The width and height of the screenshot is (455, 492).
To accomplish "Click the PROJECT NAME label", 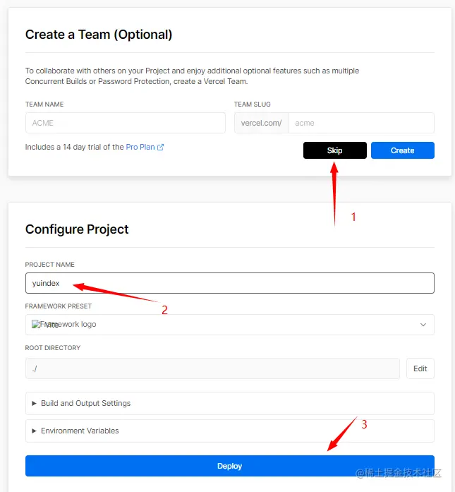I will [50, 265].
